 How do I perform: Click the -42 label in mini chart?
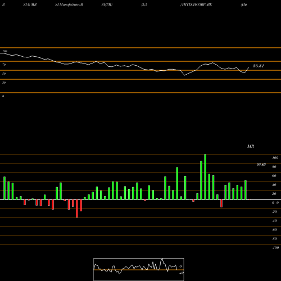pos(182,273)
